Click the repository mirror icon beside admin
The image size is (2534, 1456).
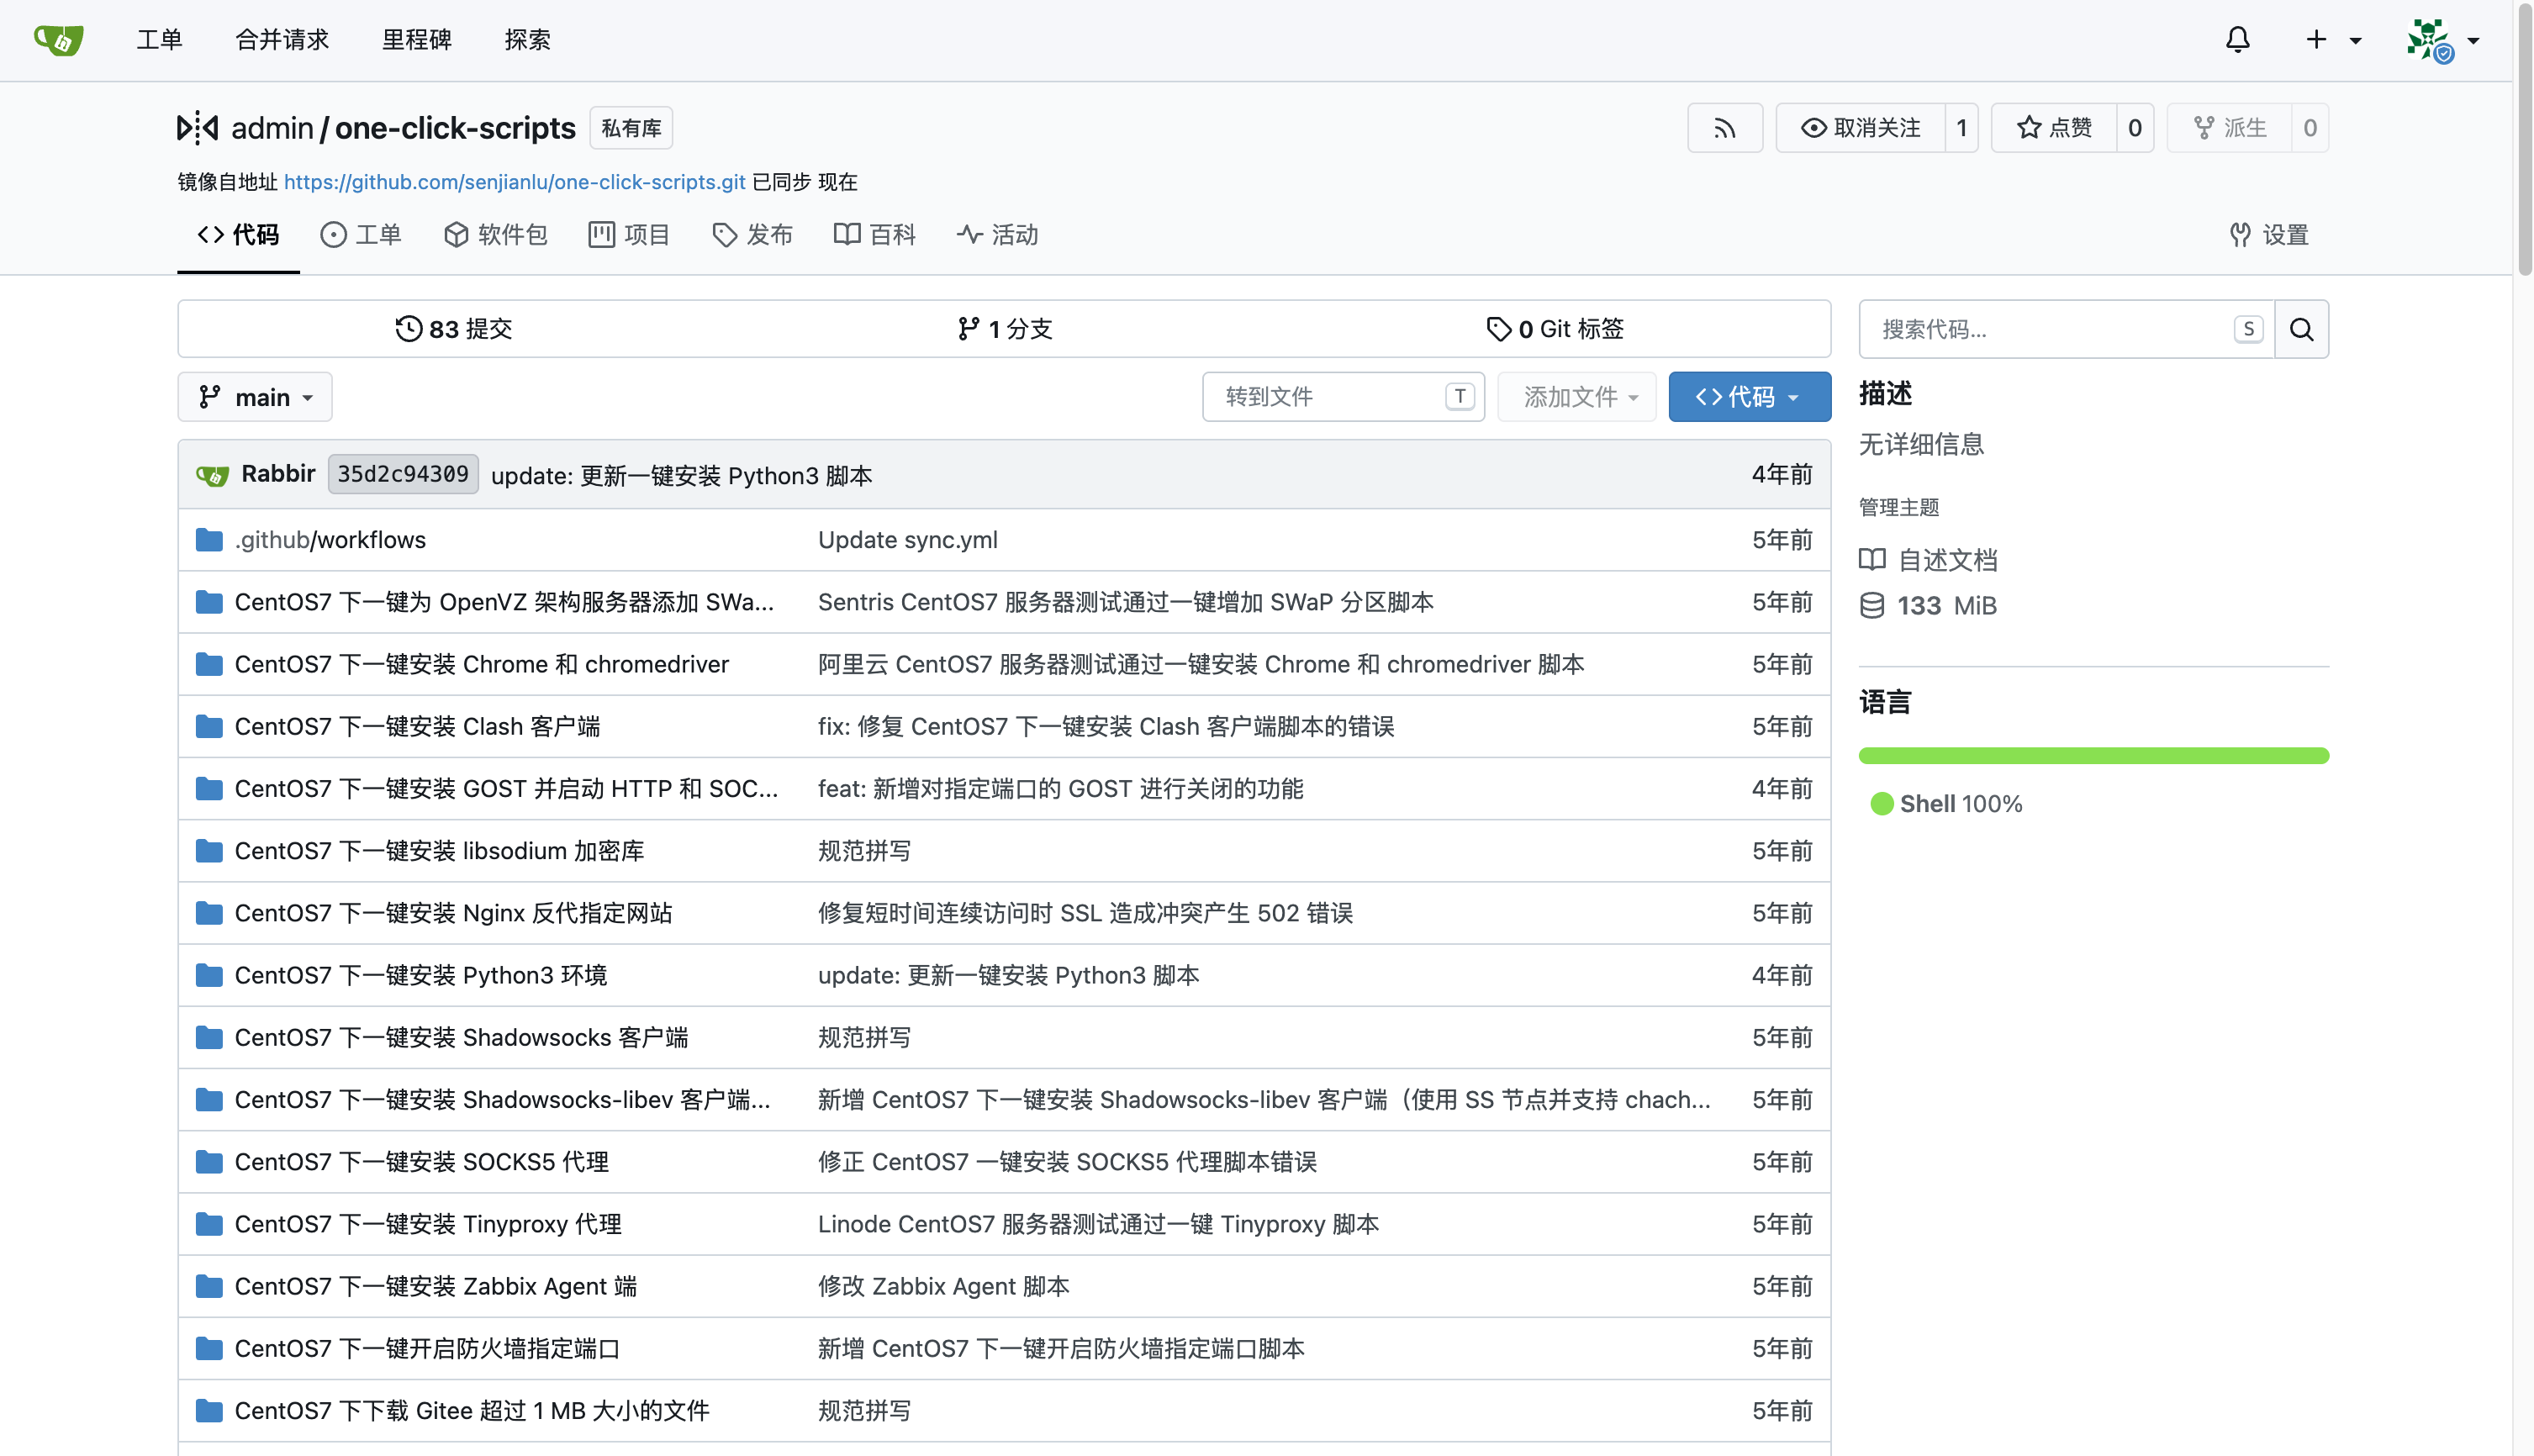197,128
